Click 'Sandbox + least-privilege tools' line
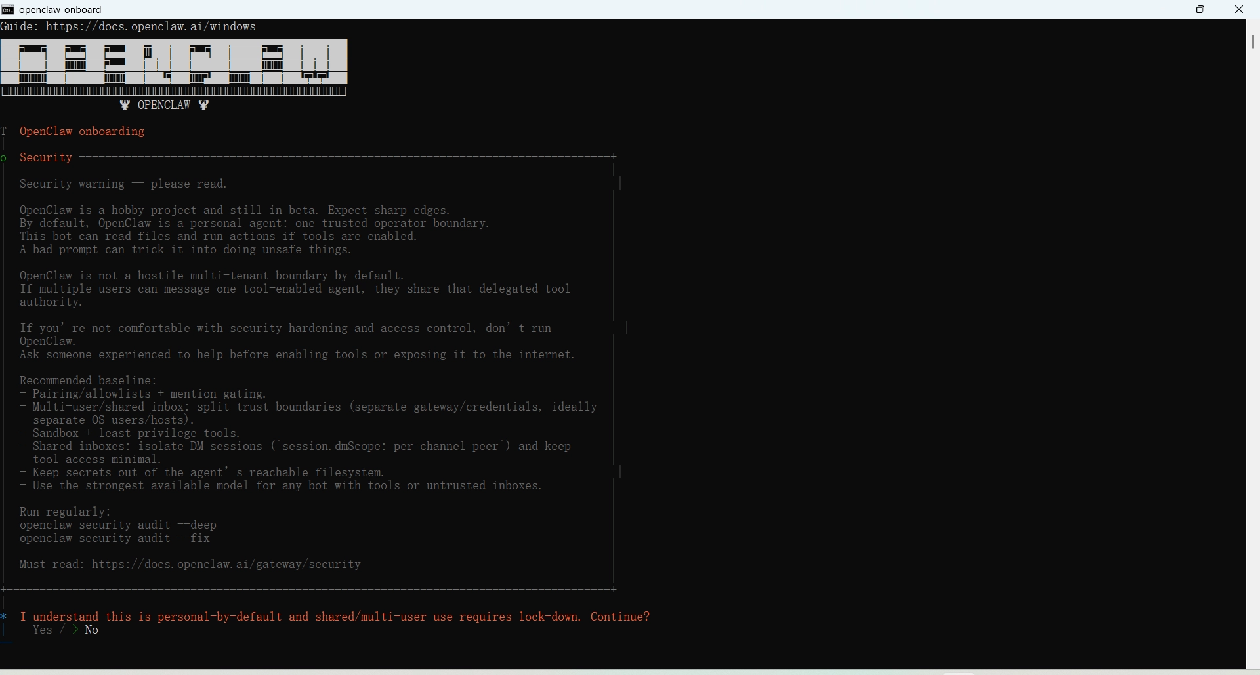Viewport: 1260px width, 675px height. tap(130, 434)
